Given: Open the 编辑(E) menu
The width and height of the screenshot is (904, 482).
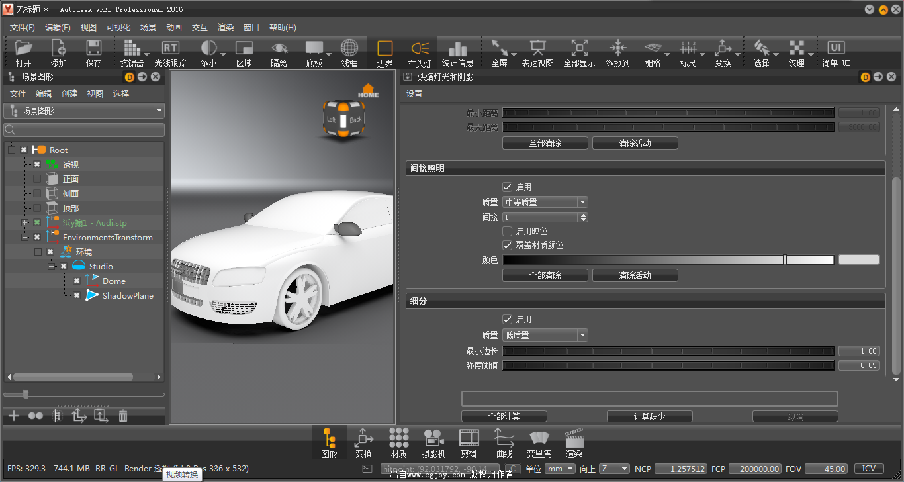Looking at the screenshot, I should [58, 28].
